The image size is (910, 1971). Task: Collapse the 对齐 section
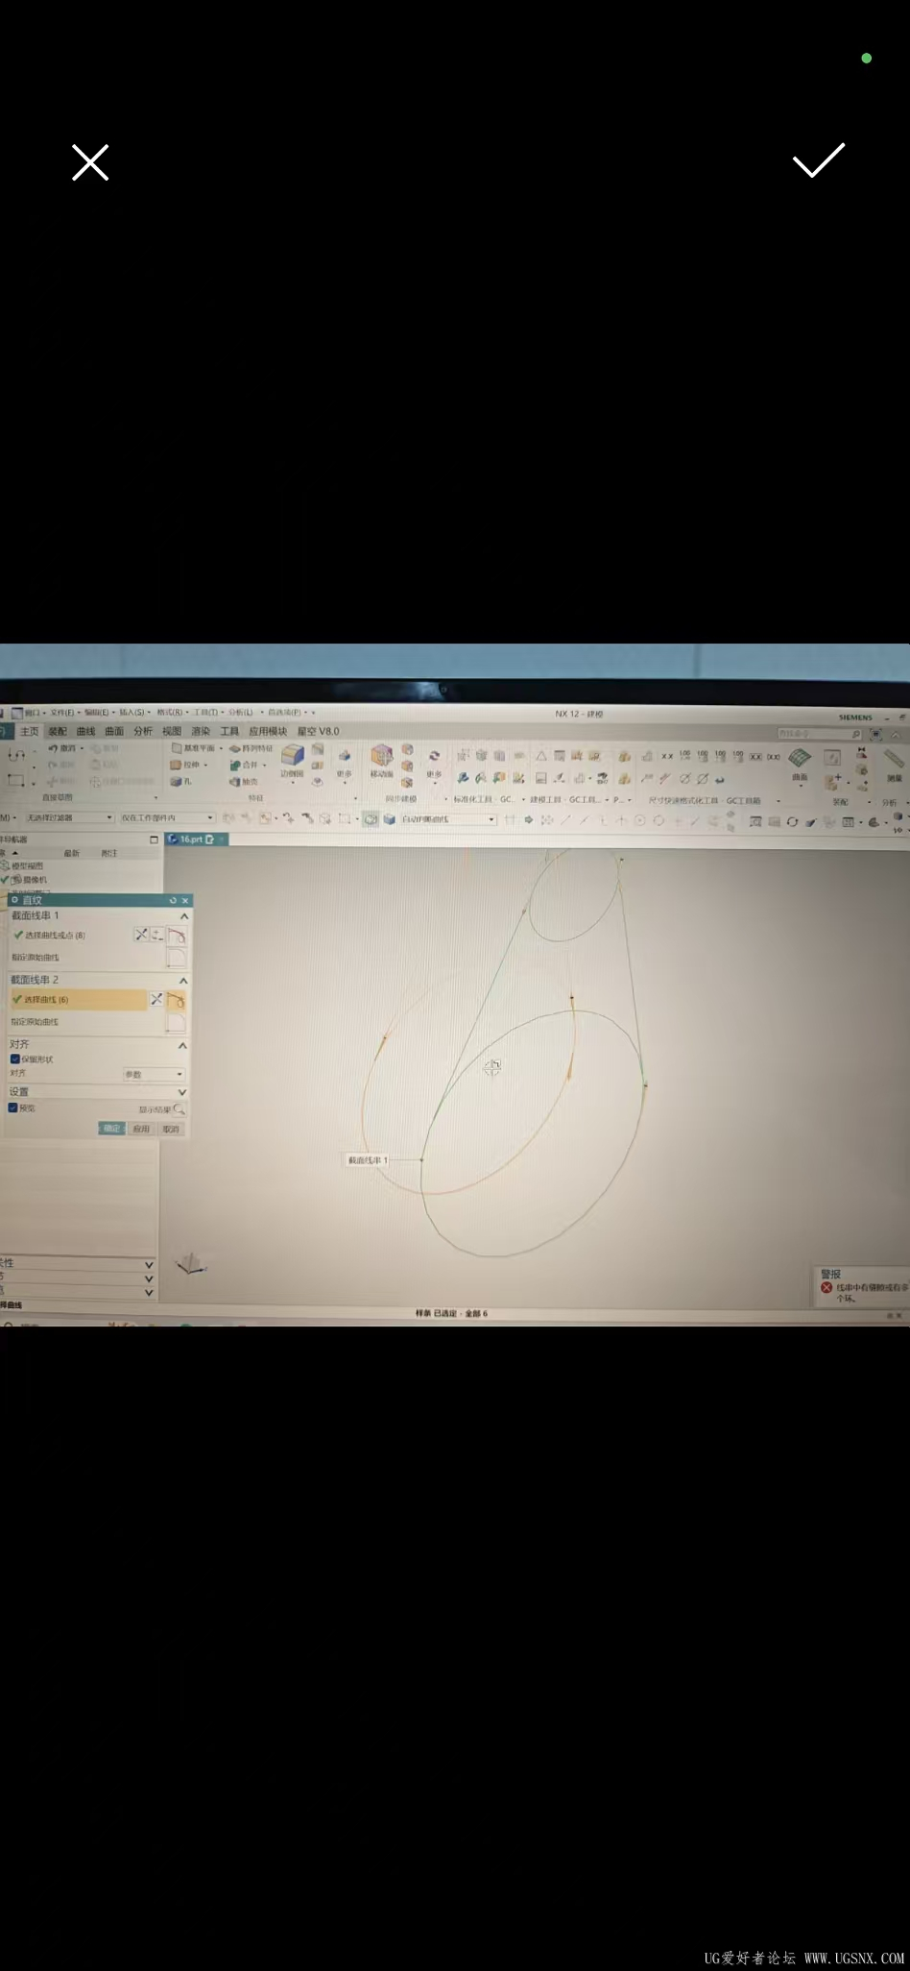pyautogui.click(x=182, y=1045)
